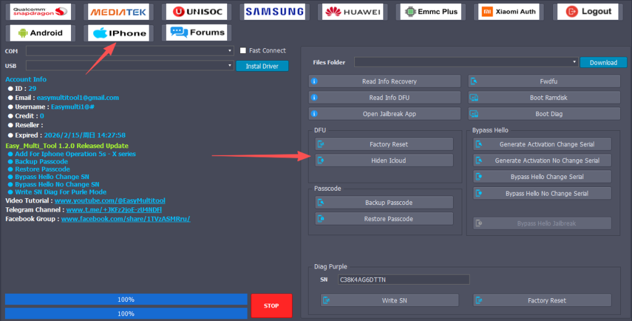Click the ID value 29
The image size is (632, 321).
pyautogui.click(x=32, y=88)
